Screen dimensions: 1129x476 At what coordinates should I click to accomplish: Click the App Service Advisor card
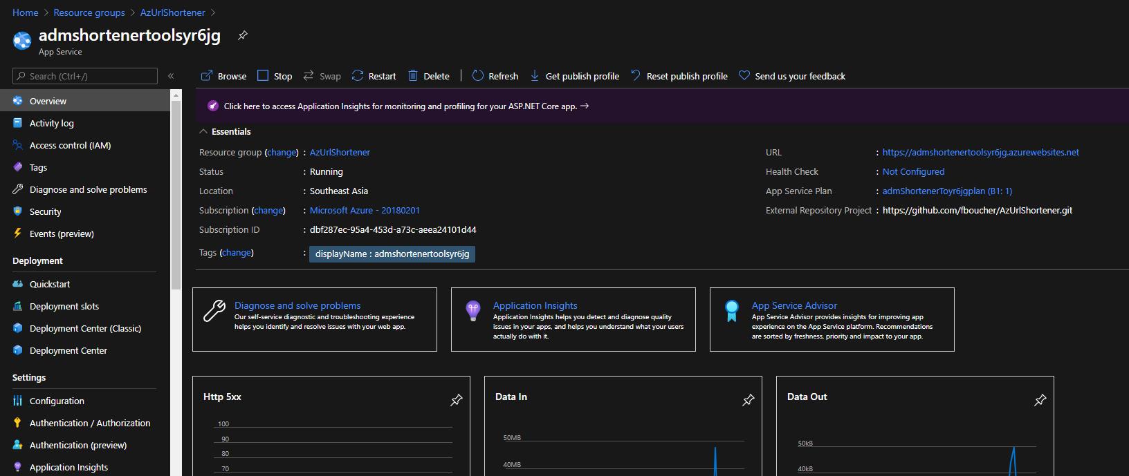tap(832, 319)
